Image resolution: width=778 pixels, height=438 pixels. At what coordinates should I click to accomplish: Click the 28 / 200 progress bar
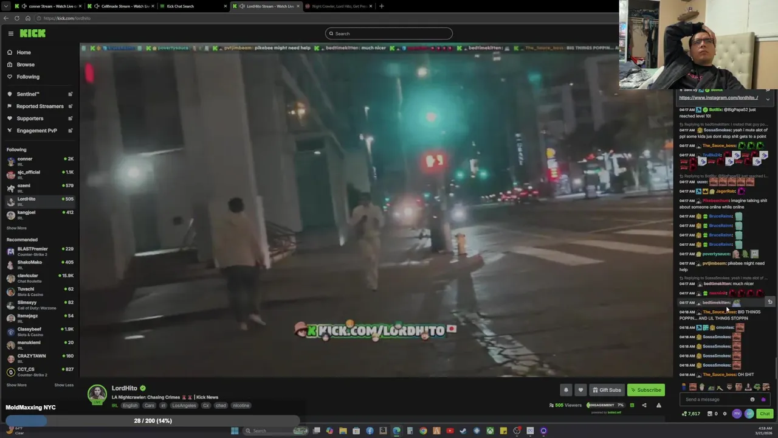click(x=153, y=421)
